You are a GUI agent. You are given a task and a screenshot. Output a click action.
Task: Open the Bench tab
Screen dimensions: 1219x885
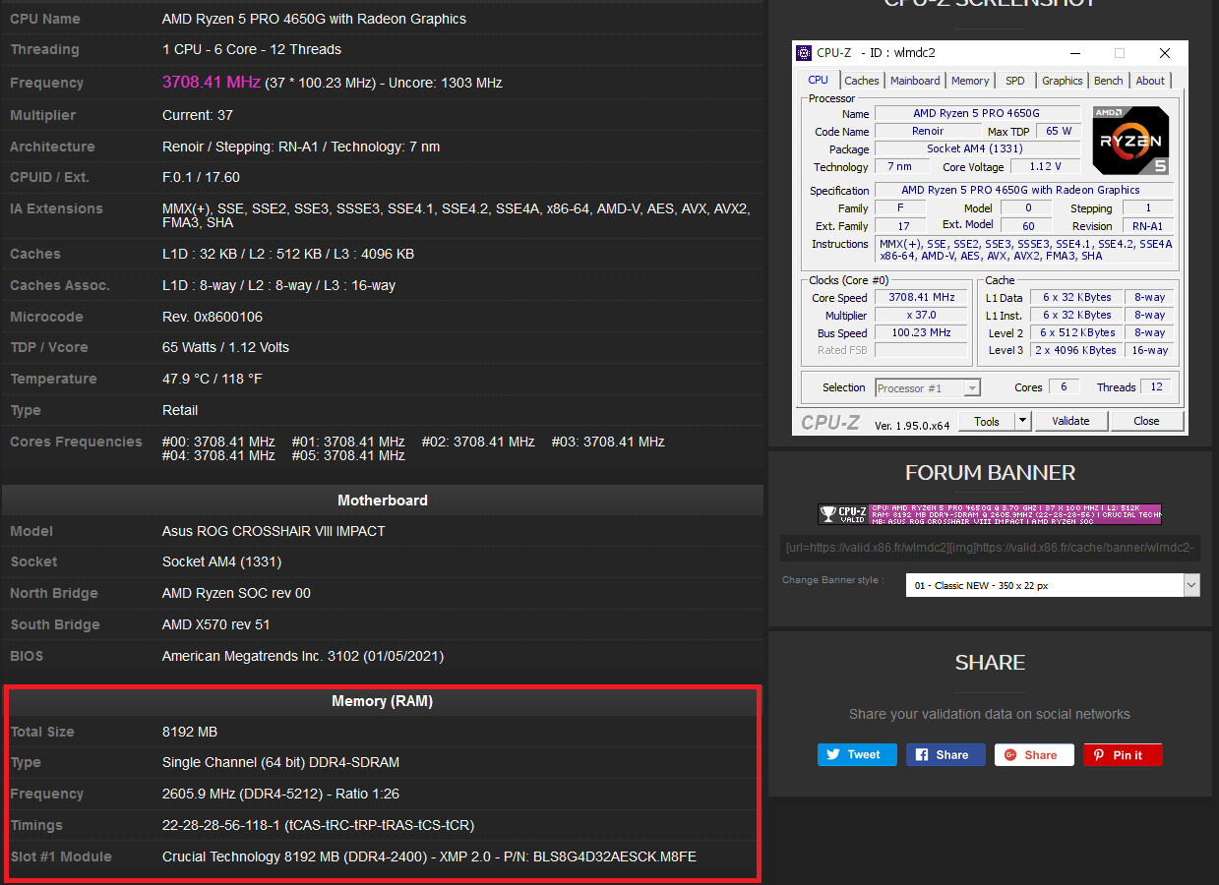click(x=1108, y=81)
